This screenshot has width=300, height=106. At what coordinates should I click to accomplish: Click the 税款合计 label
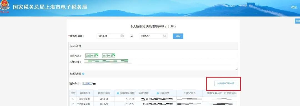click(x=75, y=84)
